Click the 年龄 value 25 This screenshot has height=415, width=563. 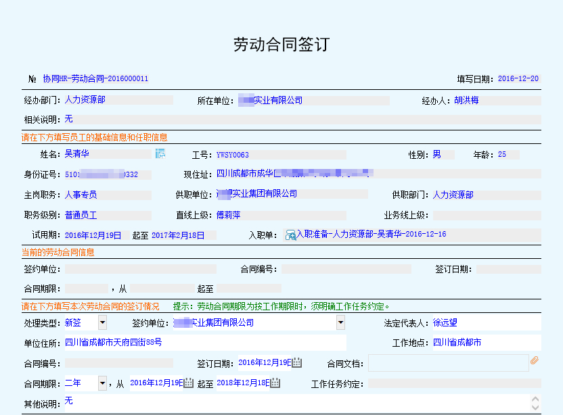(x=502, y=154)
